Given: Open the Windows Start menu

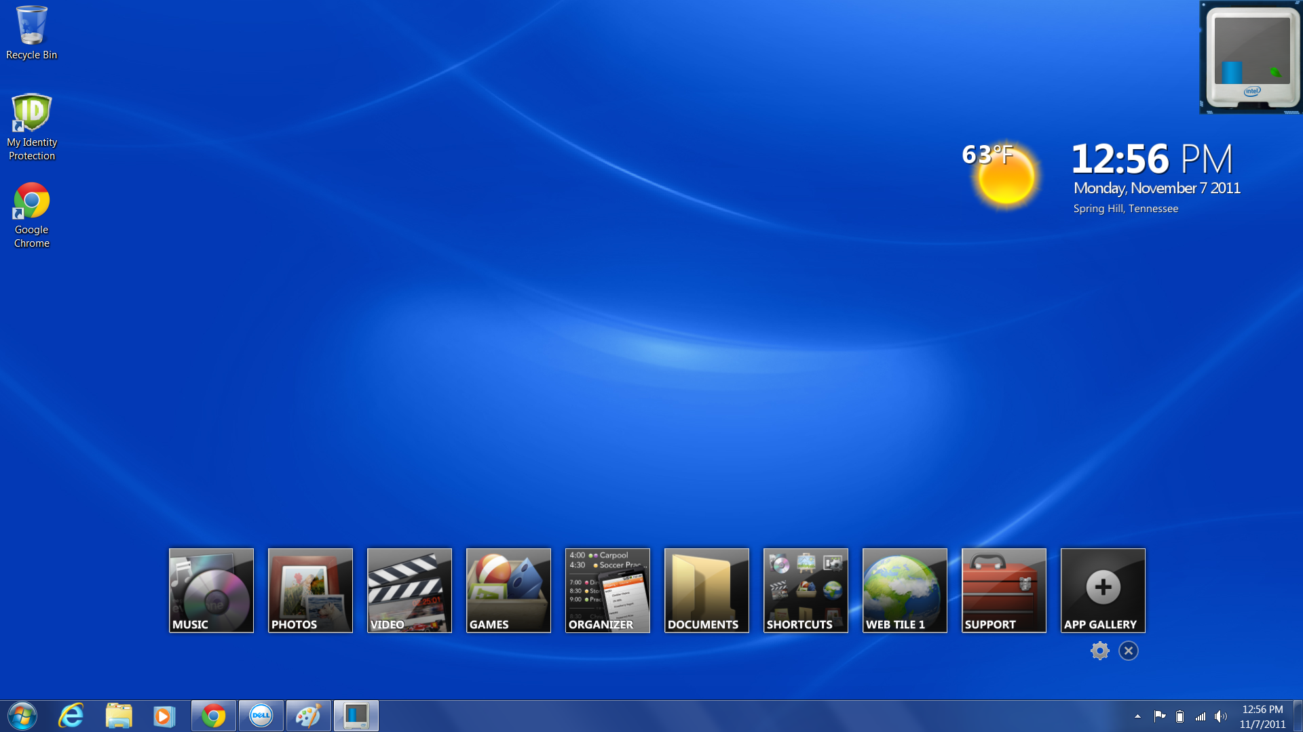Looking at the screenshot, I should pos(22,716).
